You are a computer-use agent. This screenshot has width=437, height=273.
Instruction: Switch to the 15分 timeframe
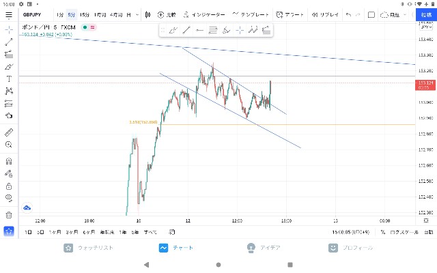pyautogui.click(x=85, y=15)
